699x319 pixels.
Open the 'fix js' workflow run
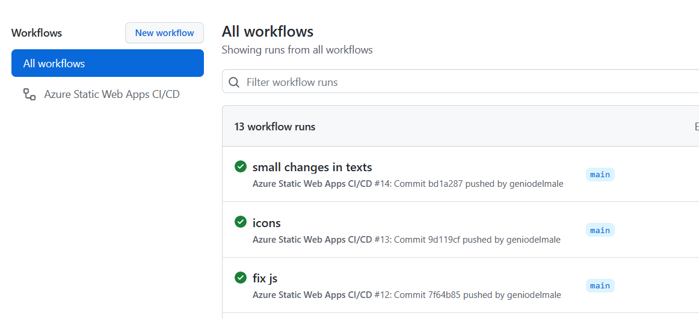point(265,279)
